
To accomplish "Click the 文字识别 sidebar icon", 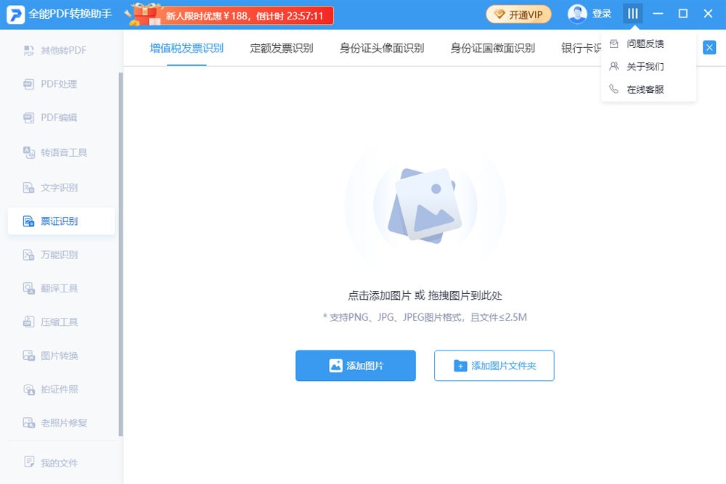I will pos(29,188).
